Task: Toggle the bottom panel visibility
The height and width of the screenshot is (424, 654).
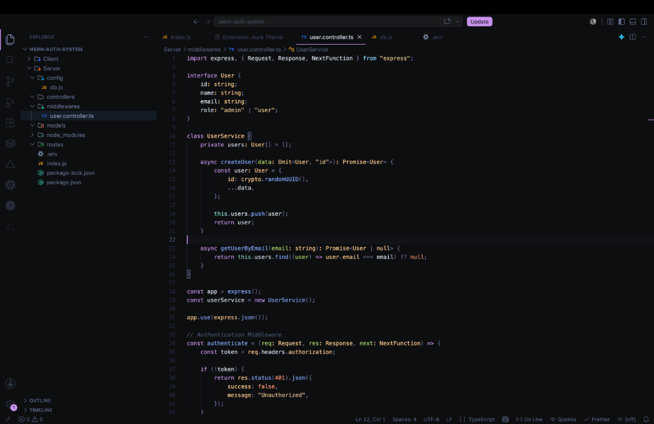Action: [x=633, y=22]
